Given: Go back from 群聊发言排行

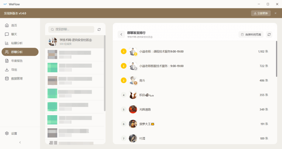Looking at the screenshot, I should click(x=121, y=34).
